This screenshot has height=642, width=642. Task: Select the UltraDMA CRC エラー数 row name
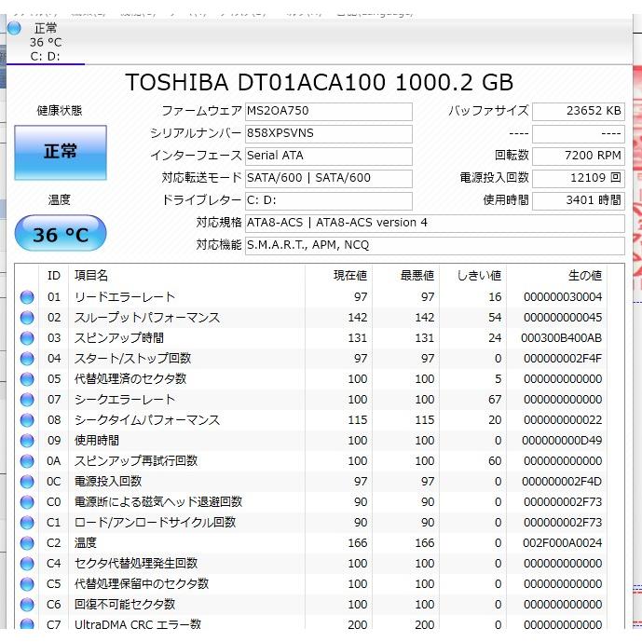(x=138, y=624)
